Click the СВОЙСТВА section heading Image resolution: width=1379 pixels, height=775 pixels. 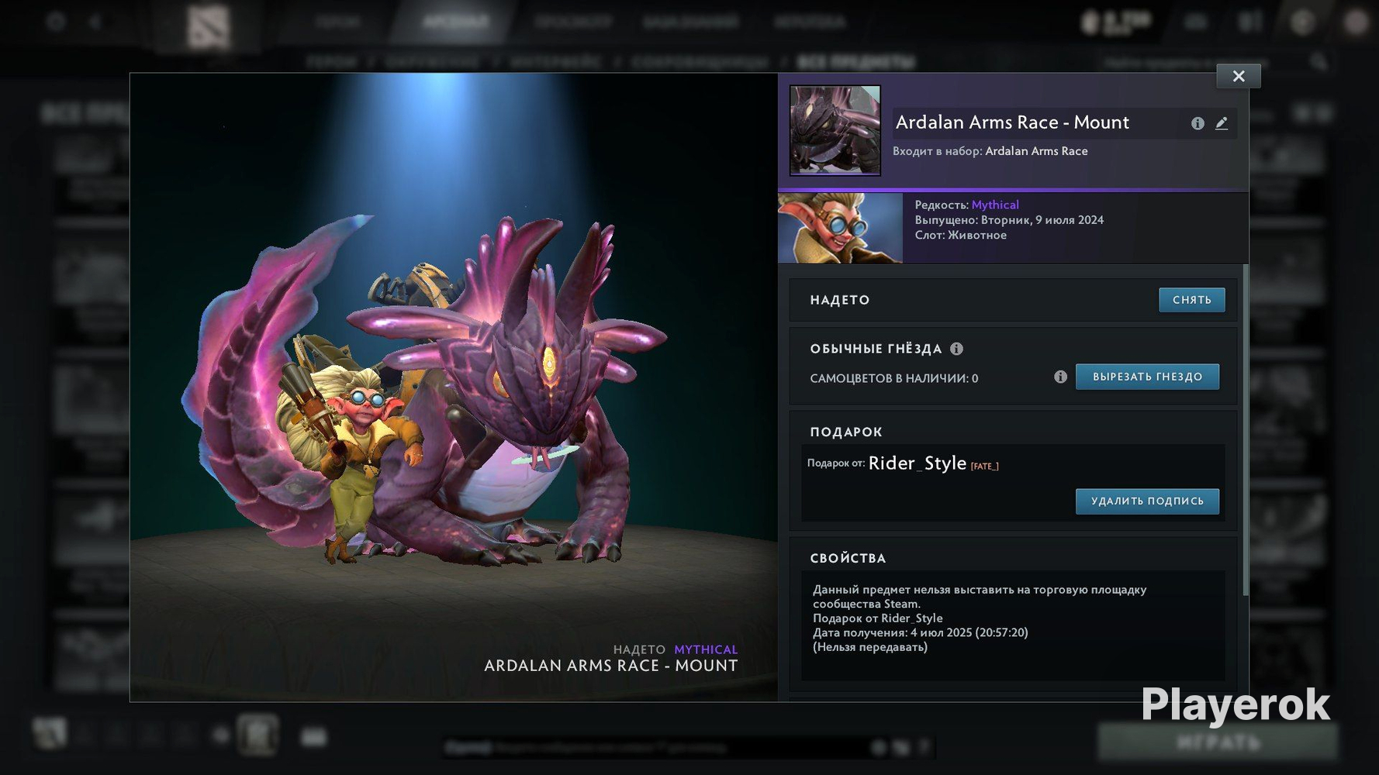(x=848, y=558)
